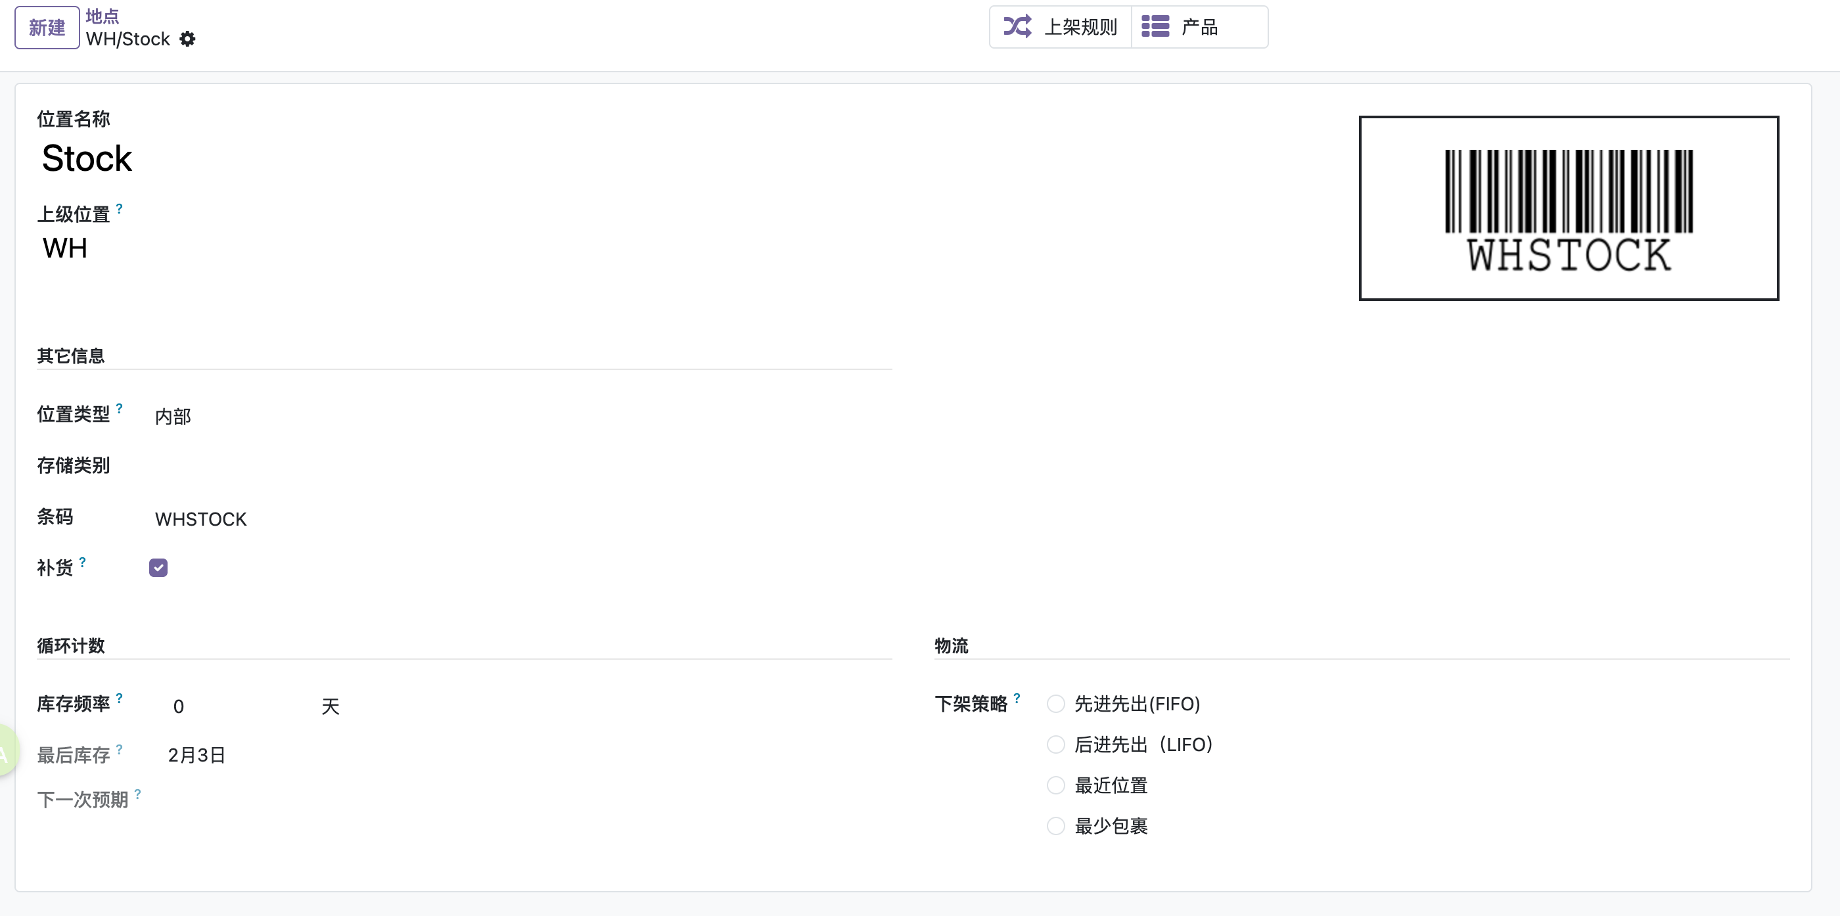Click the WHSTOCK barcode image

(1569, 208)
